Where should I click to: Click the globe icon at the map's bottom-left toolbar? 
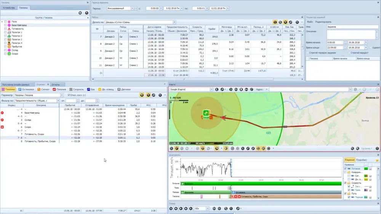pos(171,149)
